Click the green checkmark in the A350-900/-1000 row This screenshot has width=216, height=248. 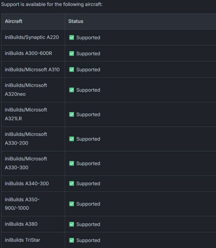coord(72,204)
